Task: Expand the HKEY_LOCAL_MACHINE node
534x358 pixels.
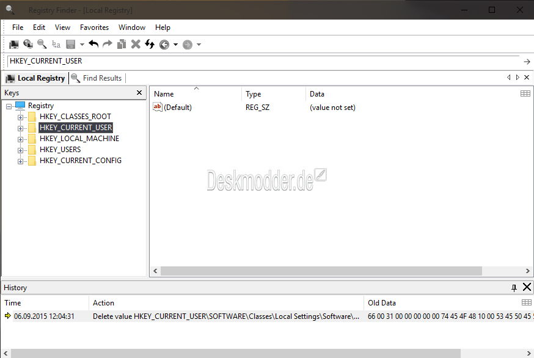Action: pyautogui.click(x=20, y=139)
